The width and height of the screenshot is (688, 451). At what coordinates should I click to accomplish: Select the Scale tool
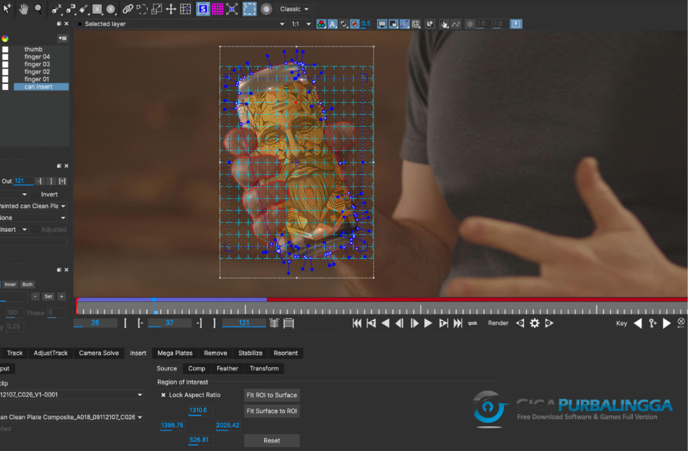pos(157,9)
